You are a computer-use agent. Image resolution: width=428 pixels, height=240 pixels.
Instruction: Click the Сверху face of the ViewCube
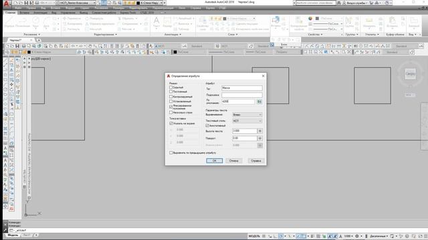(410, 74)
